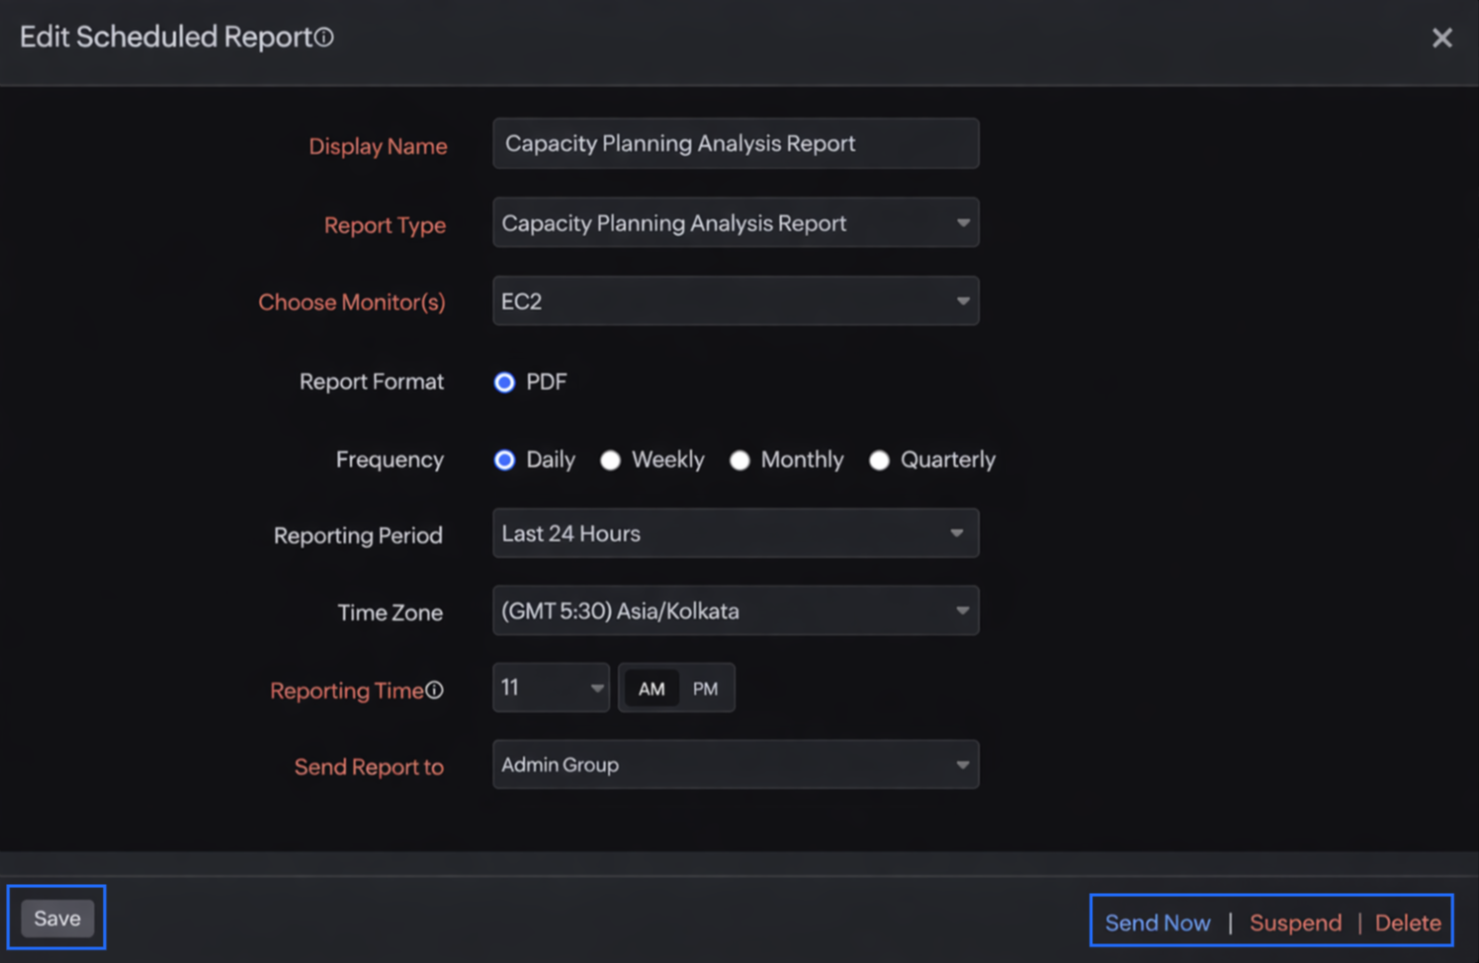
Task: Suspend the scheduled report
Action: click(x=1295, y=923)
